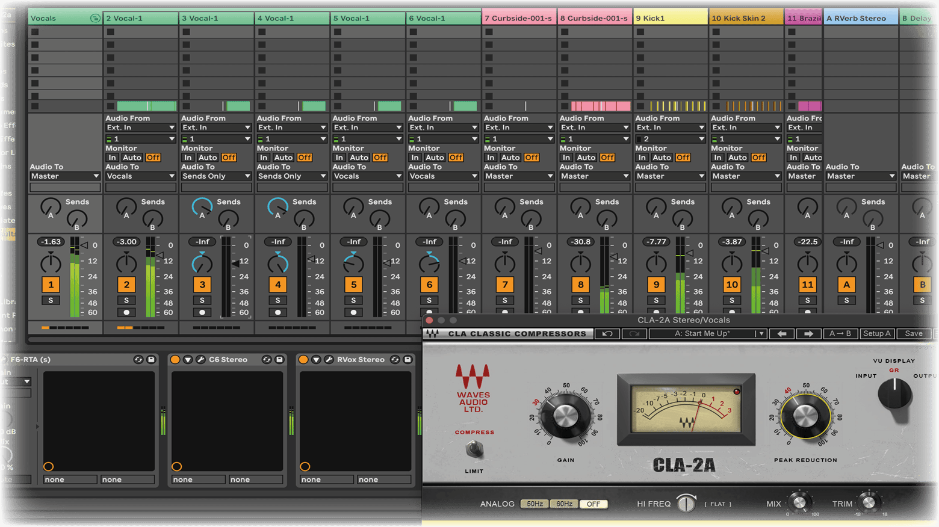Load next preset with right arrow
Image resolution: width=939 pixels, height=527 pixels.
tap(808, 334)
